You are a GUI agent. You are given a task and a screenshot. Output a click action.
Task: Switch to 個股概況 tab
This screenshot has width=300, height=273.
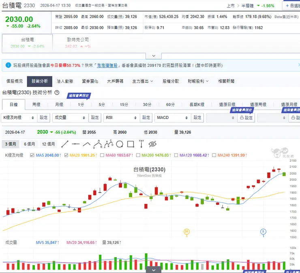15,81
